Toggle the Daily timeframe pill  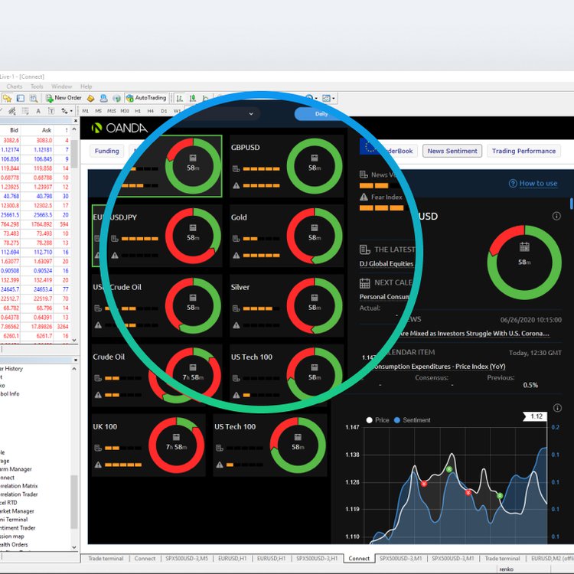coord(321,114)
